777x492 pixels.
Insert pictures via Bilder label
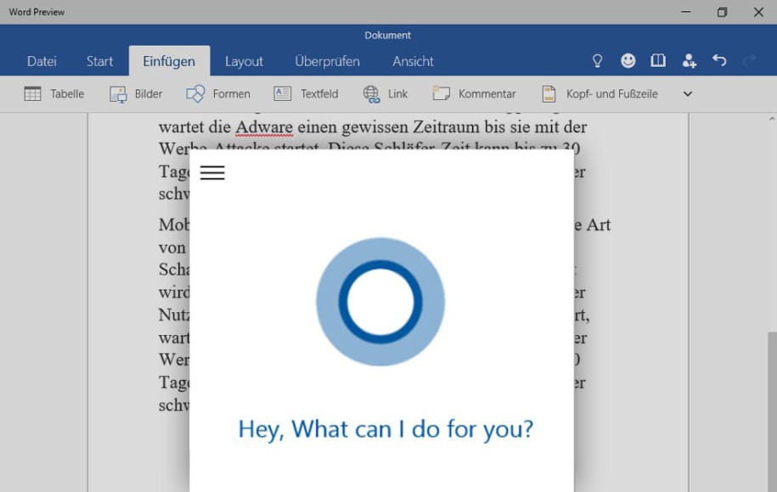pyautogui.click(x=148, y=93)
